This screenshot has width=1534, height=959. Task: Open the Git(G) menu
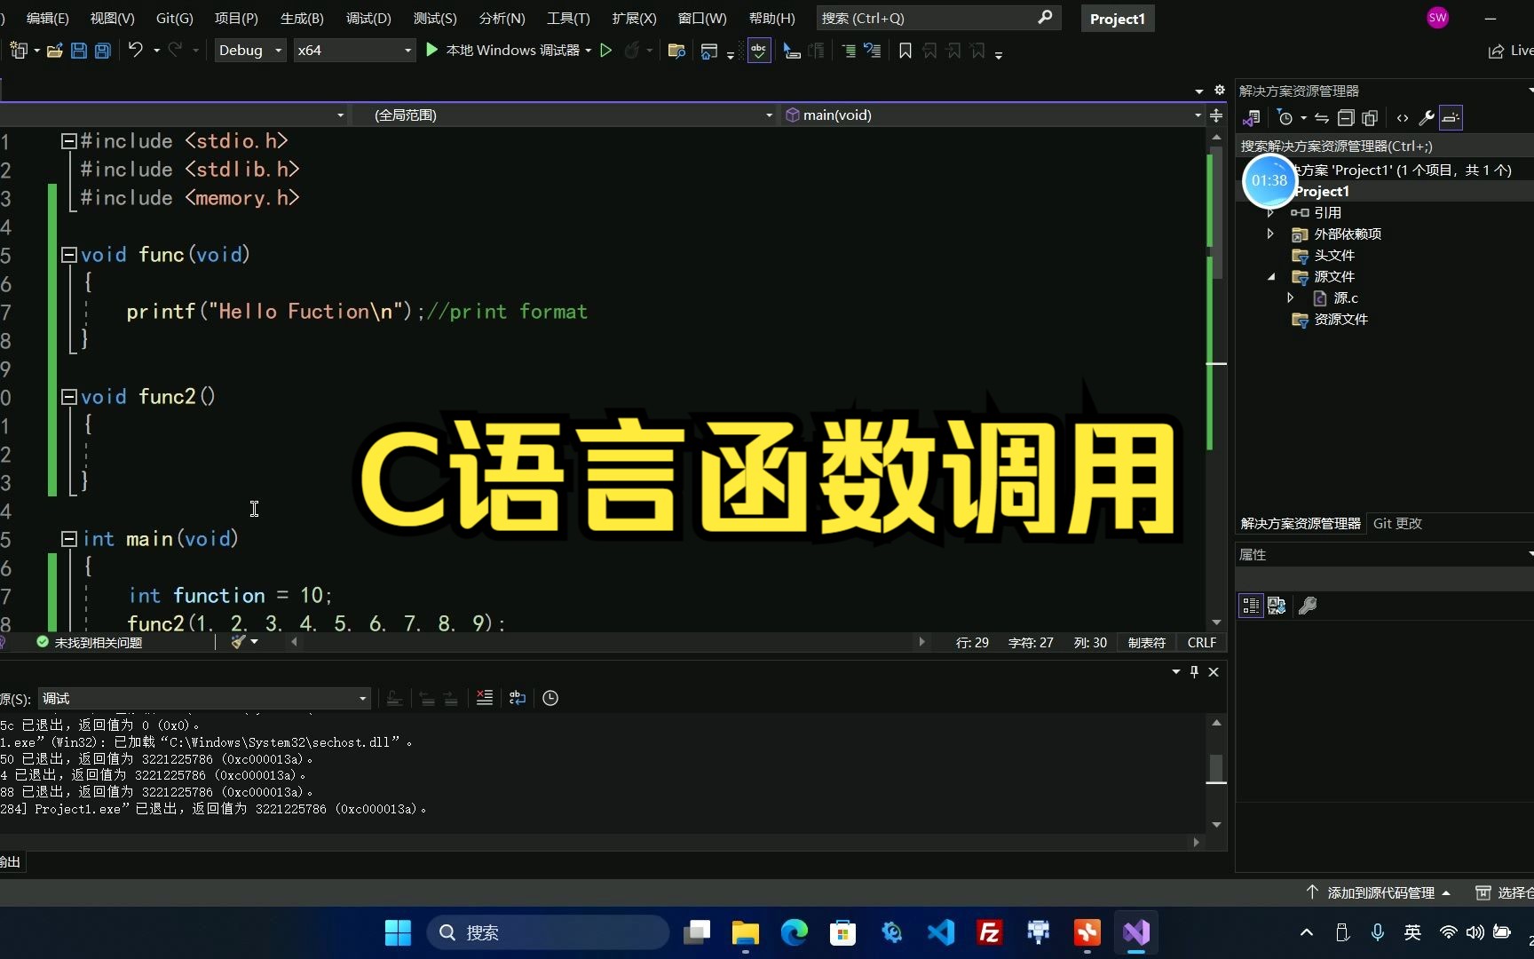[x=175, y=18]
